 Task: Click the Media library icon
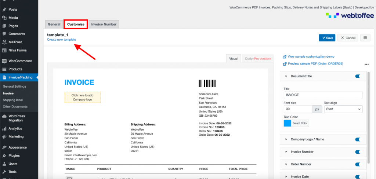[x=4, y=18]
